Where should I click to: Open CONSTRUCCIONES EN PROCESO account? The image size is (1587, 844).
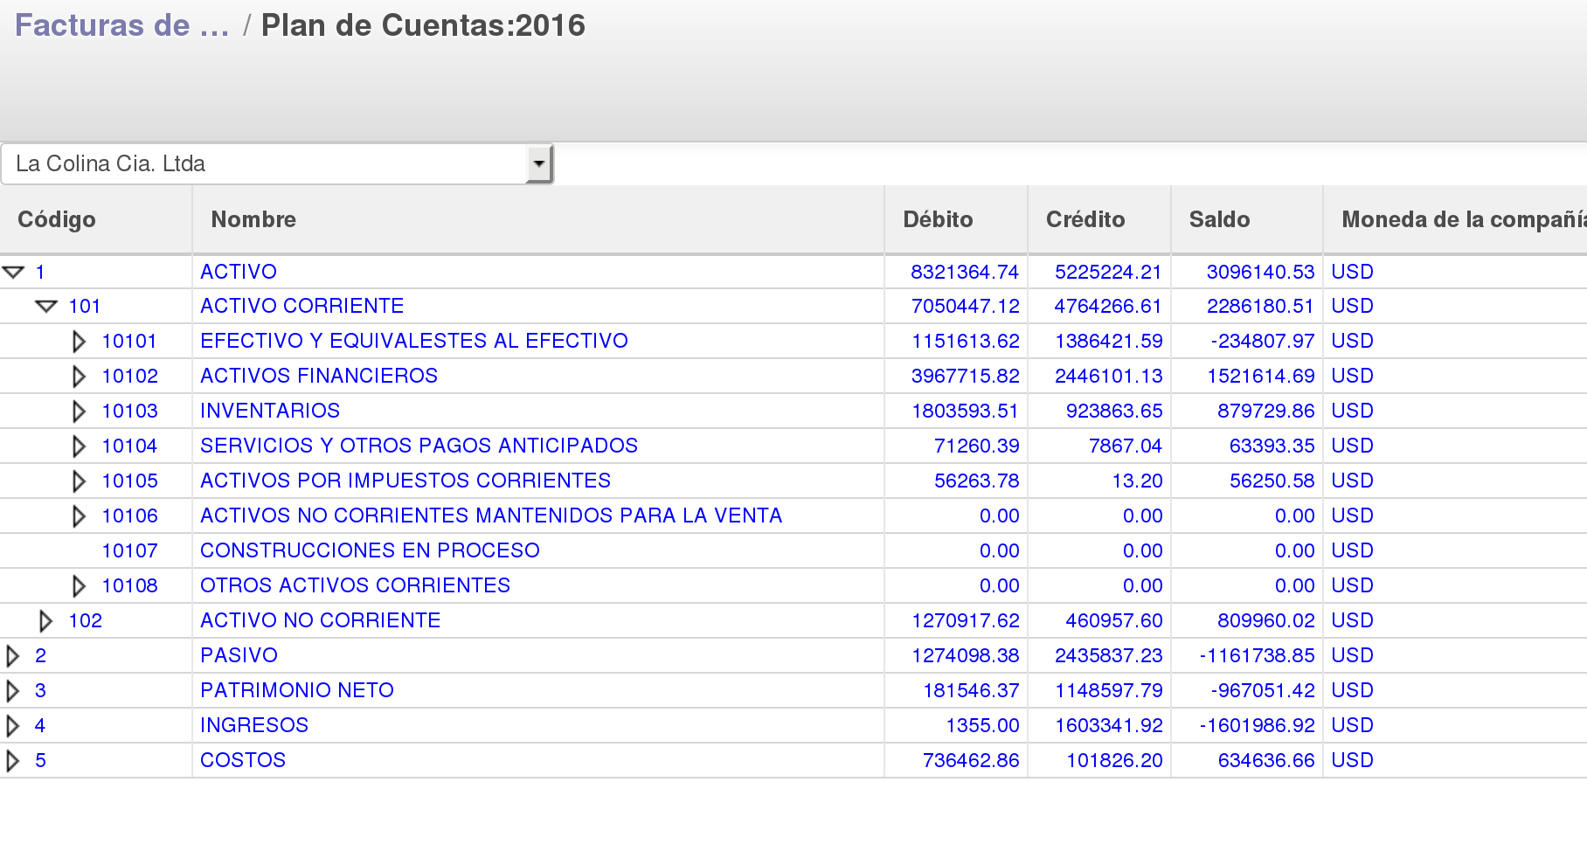[x=370, y=550]
